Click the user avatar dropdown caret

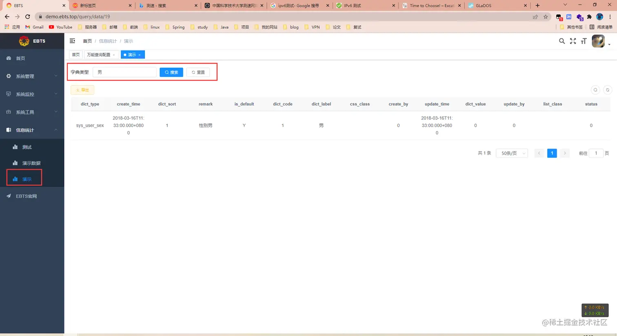point(609,44)
